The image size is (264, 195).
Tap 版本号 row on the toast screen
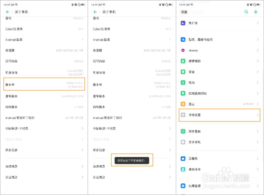(132, 85)
